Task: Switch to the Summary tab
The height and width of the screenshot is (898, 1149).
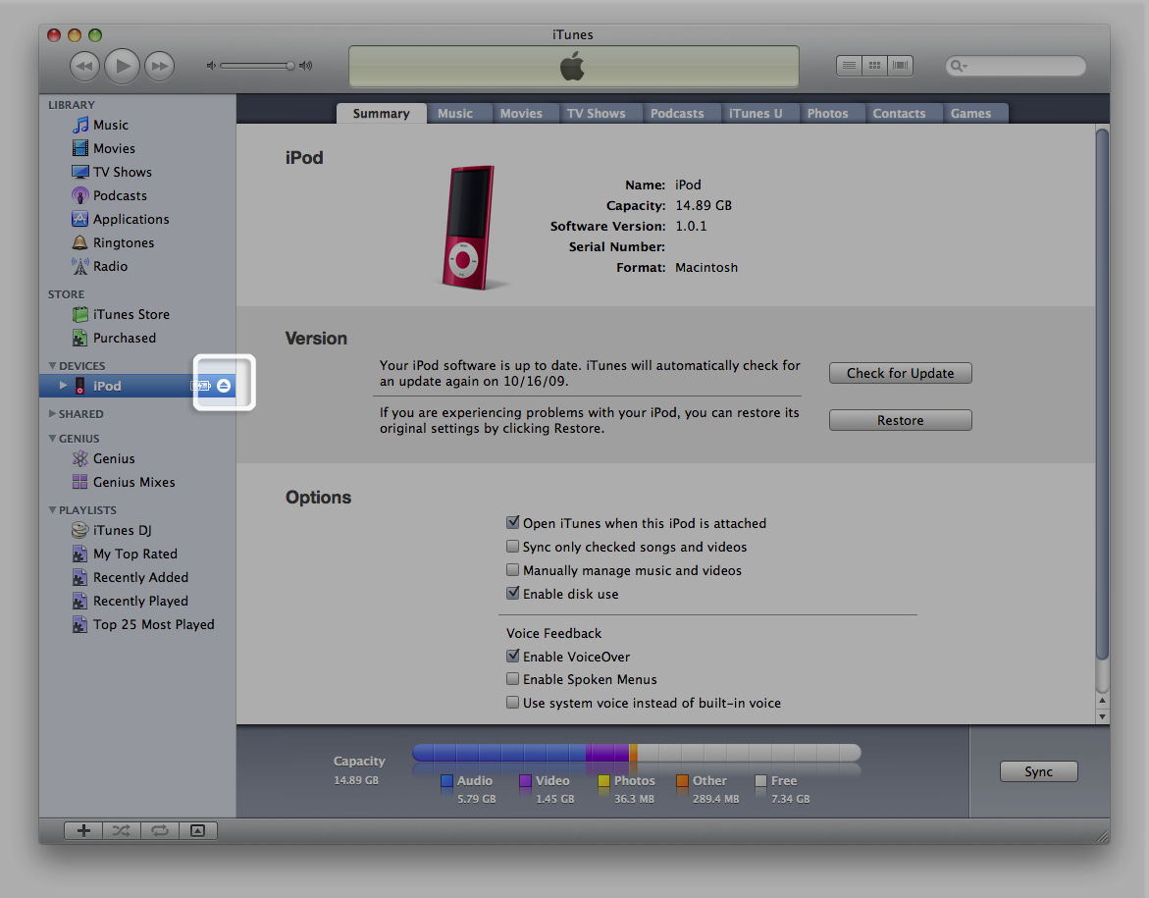Action: pos(381,114)
